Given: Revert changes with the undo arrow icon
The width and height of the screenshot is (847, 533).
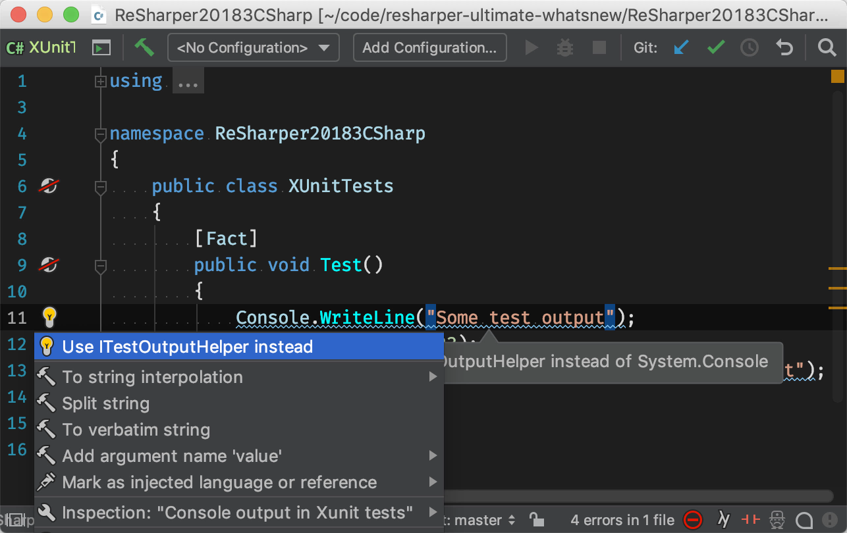Looking at the screenshot, I should click(x=784, y=47).
